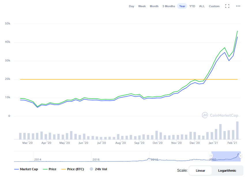The height and width of the screenshot is (178, 246).
Task: Select the YTD time range
Action: (x=192, y=6)
